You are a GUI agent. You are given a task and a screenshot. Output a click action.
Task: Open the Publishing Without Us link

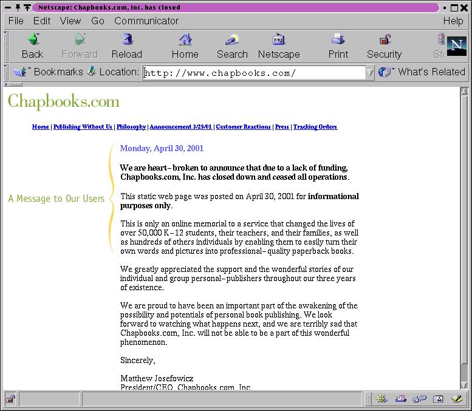[83, 127]
